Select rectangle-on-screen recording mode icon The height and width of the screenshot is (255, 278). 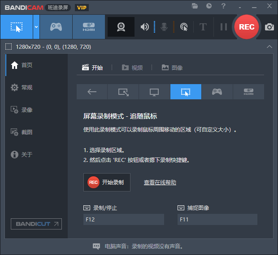[123, 92]
